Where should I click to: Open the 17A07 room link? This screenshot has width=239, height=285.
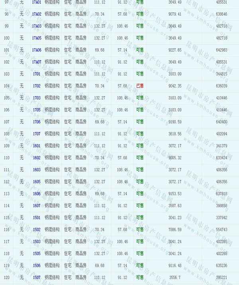(x=37, y=62)
